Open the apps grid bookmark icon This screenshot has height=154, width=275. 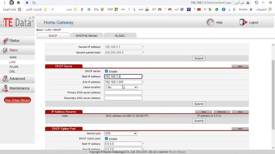coord(270,9)
